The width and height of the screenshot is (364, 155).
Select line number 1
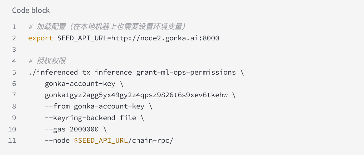coord(14,27)
